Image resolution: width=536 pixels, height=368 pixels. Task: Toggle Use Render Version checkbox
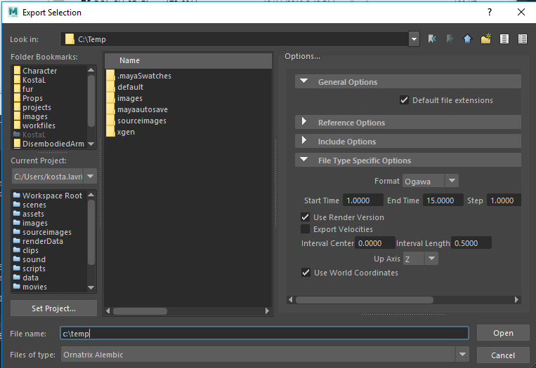pyautogui.click(x=306, y=217)
